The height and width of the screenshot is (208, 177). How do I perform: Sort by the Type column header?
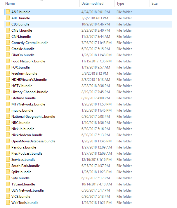pos(120,4)
